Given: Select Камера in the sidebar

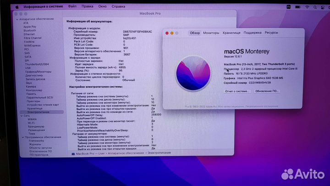Looking at the screenshot, I should pyautogui.click(x=31, y=87).
